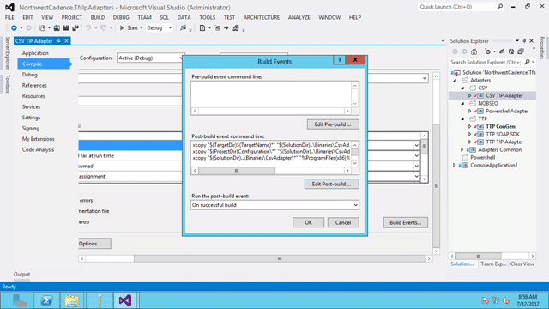Open the Configuration Active (Debug) dropdown
Screen dimensions: 549x309
pyautogui.click(x=181, y=58)
